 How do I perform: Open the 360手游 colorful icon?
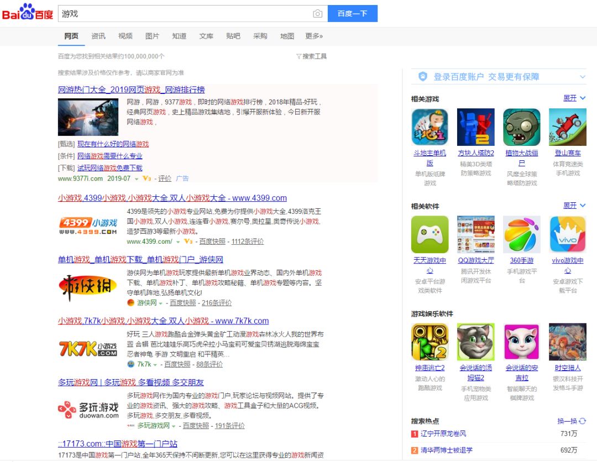click(x=522, y=234)
